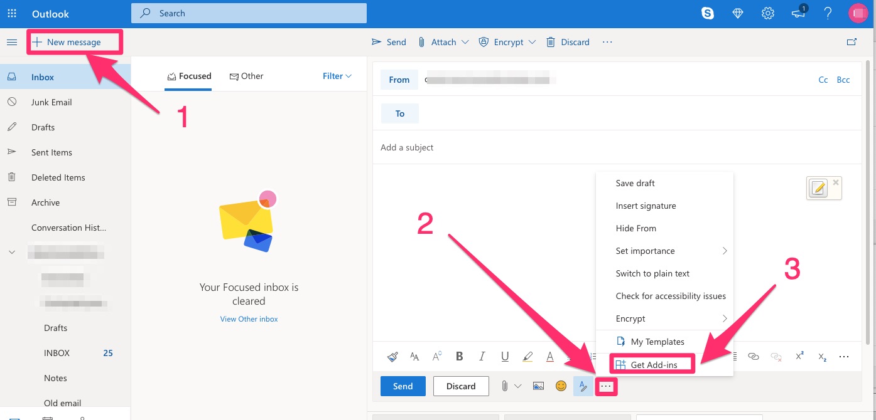Open the Skype icon in header
The width and height of the screenshot is (876, 420).
click(x=708, y=13)
